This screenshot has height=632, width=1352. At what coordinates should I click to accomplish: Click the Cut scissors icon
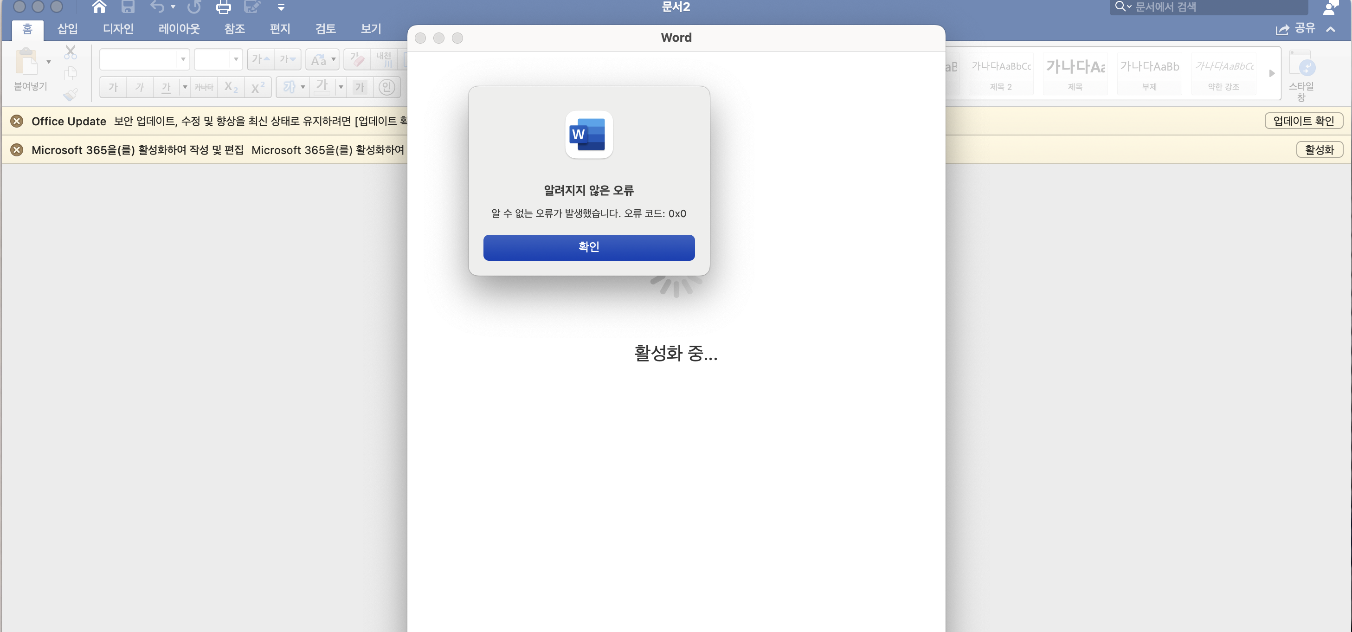[x=71, y=52]
